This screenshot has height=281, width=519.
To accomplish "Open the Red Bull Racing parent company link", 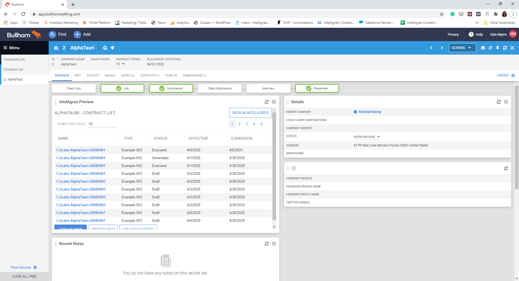I will click(x=370, y=112).
